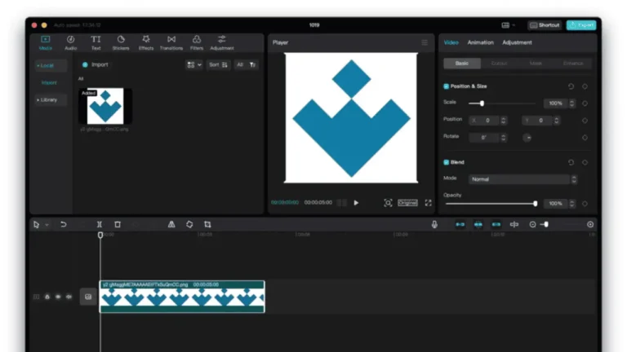Open the select tool mode dropdown arrow

tap(47, 225)
